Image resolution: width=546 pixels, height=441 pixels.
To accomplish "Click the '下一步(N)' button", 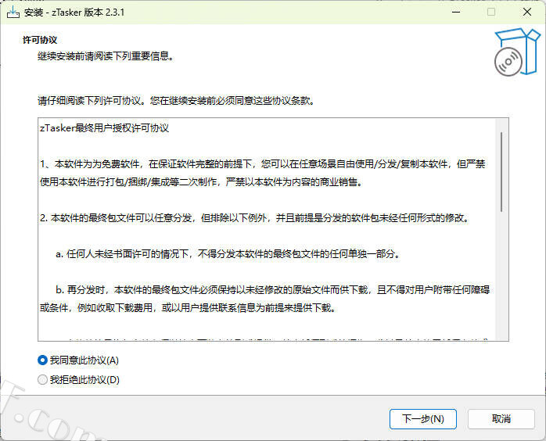I will coord(422,419).
